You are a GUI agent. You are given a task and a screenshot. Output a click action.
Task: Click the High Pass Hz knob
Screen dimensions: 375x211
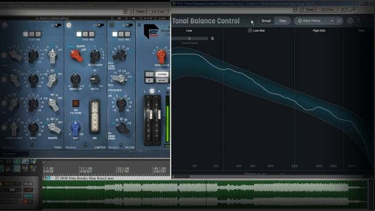pyautogui.click(x=122, y=128)
